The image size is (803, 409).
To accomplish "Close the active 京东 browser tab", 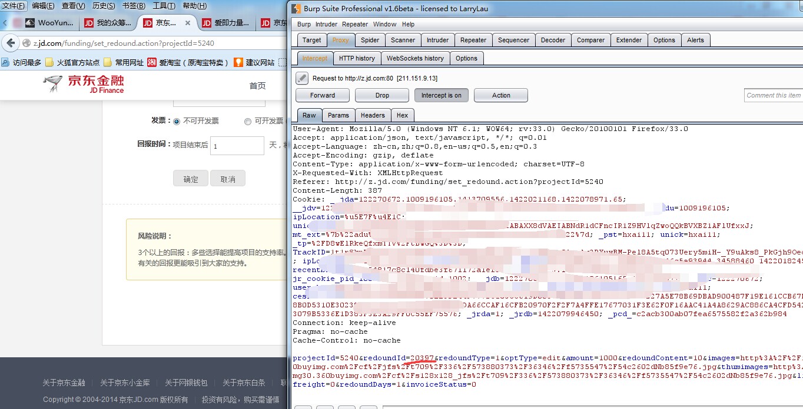I will click(188, 24).
